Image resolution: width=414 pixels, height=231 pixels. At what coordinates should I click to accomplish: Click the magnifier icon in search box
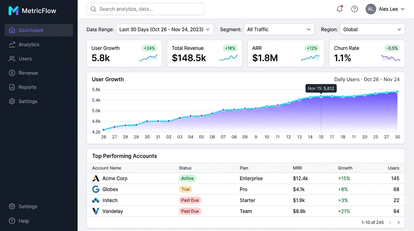[94, 9]
